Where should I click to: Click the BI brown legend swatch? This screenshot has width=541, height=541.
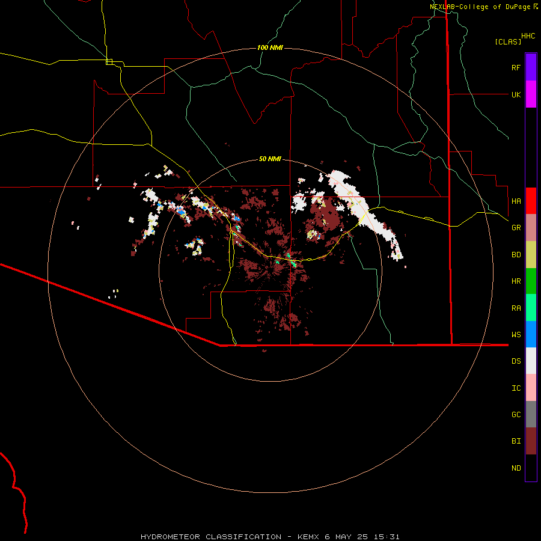click(531, 441)
